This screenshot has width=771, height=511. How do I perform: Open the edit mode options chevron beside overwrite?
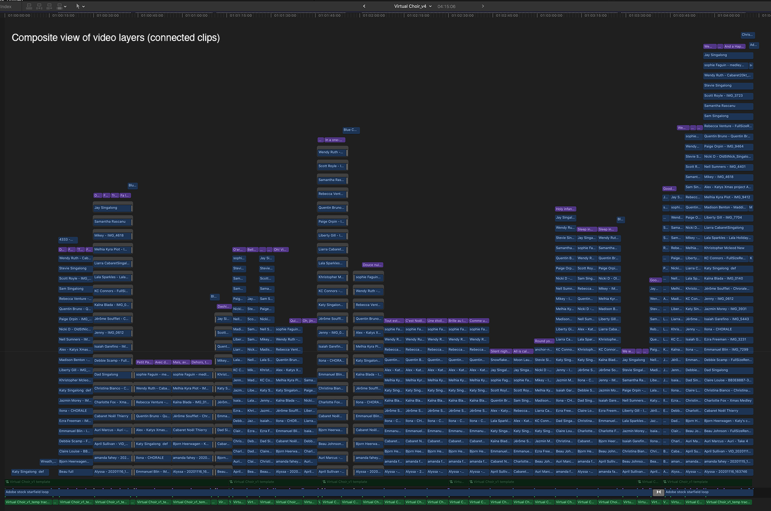click(65, 6)
